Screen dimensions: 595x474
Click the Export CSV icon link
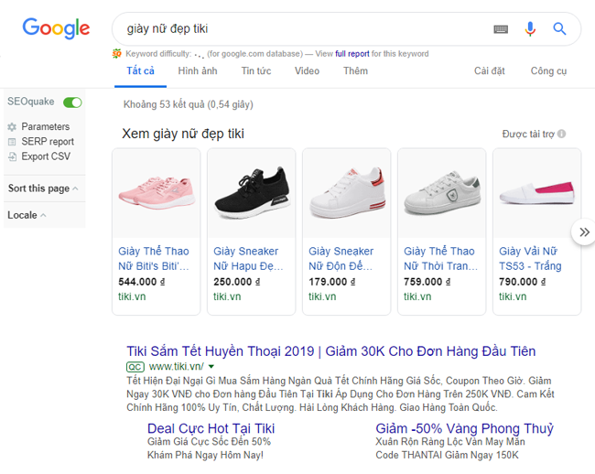click(x=12, y=156)
